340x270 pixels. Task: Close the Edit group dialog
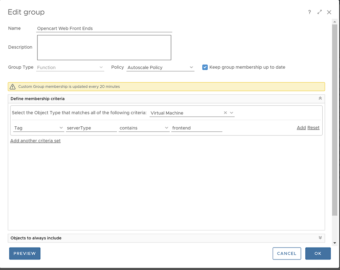coord(329,12)
